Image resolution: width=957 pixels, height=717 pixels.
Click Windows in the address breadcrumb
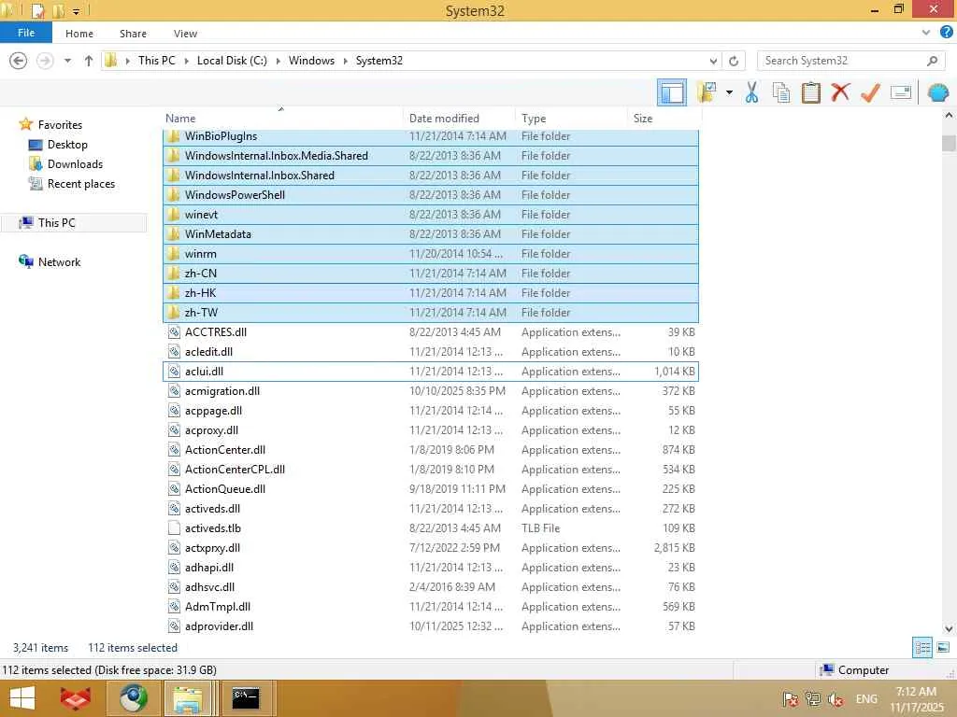point(311,61)
